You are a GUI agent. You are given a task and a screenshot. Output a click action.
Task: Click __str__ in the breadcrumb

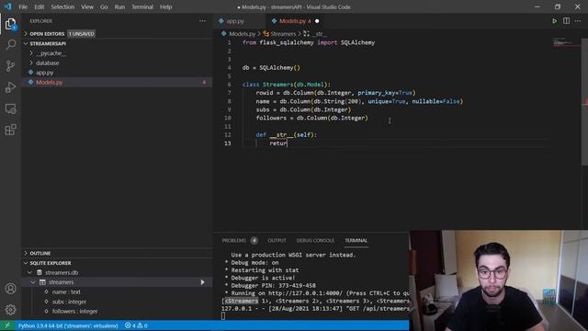(x=319, y=34)
